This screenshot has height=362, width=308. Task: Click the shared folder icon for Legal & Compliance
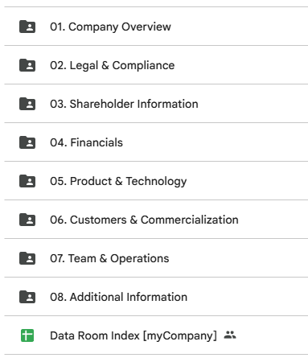coord(27,65)
